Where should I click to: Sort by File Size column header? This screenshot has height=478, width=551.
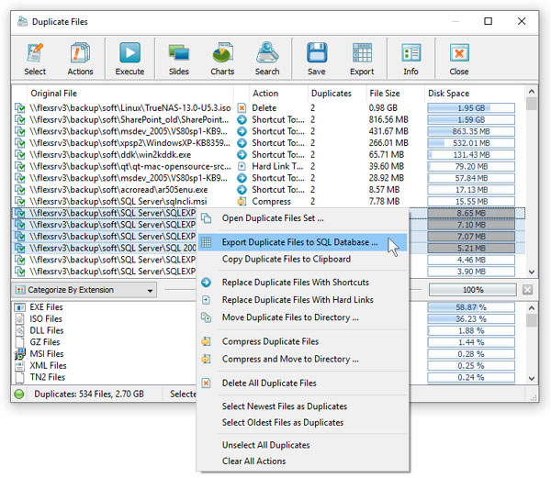click(395, 94)
